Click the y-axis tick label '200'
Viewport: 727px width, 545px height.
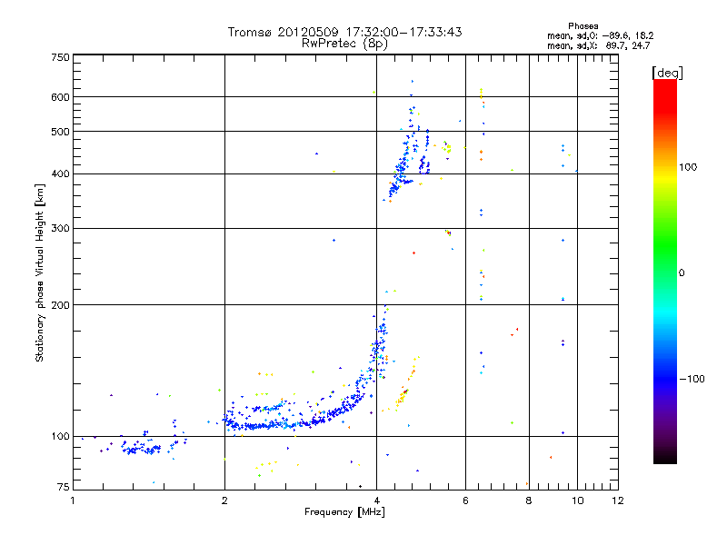tap(61, 305)
